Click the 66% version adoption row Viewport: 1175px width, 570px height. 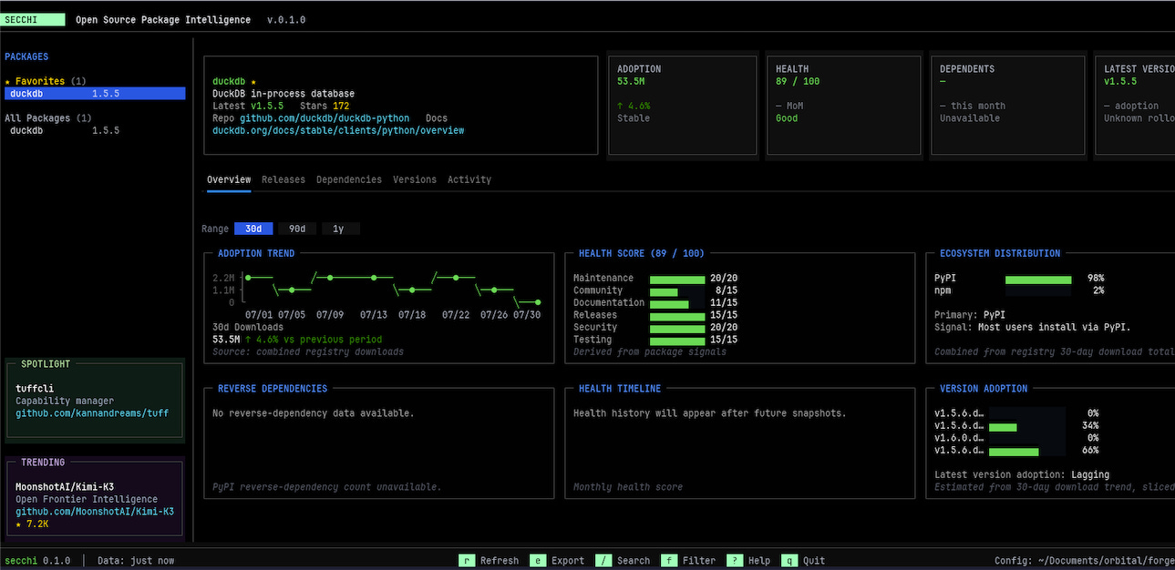(1016, 451)
